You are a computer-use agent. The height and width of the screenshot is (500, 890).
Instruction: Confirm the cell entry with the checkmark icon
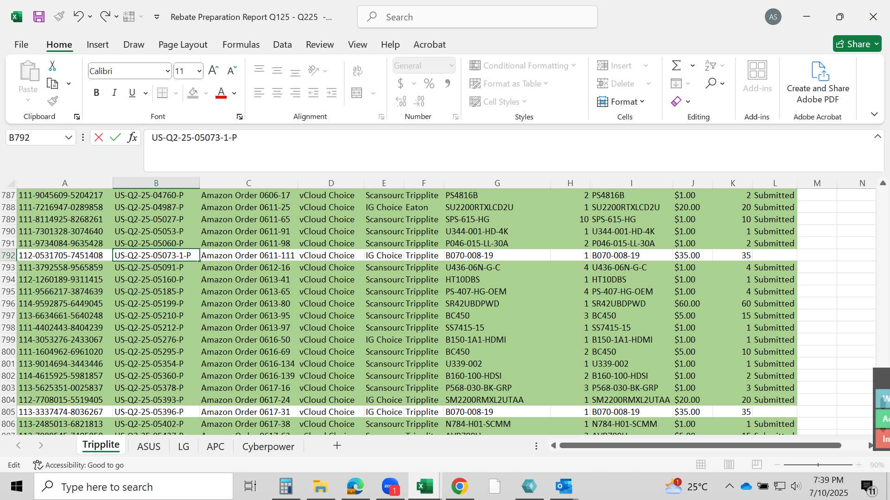(x=115, y=137)
